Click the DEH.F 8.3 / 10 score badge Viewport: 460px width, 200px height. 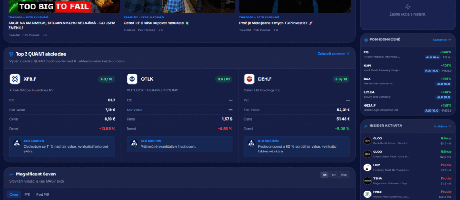tap(341, 79)
